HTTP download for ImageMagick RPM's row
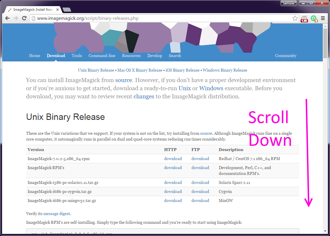Viewport: 330px width, 236px height. [x=173, y=168]
